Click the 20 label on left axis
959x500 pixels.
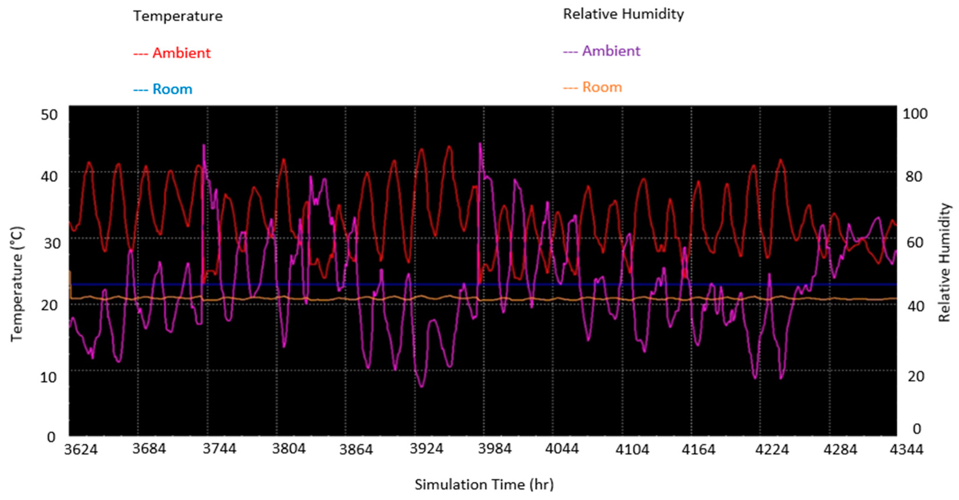tap(49, 305)
